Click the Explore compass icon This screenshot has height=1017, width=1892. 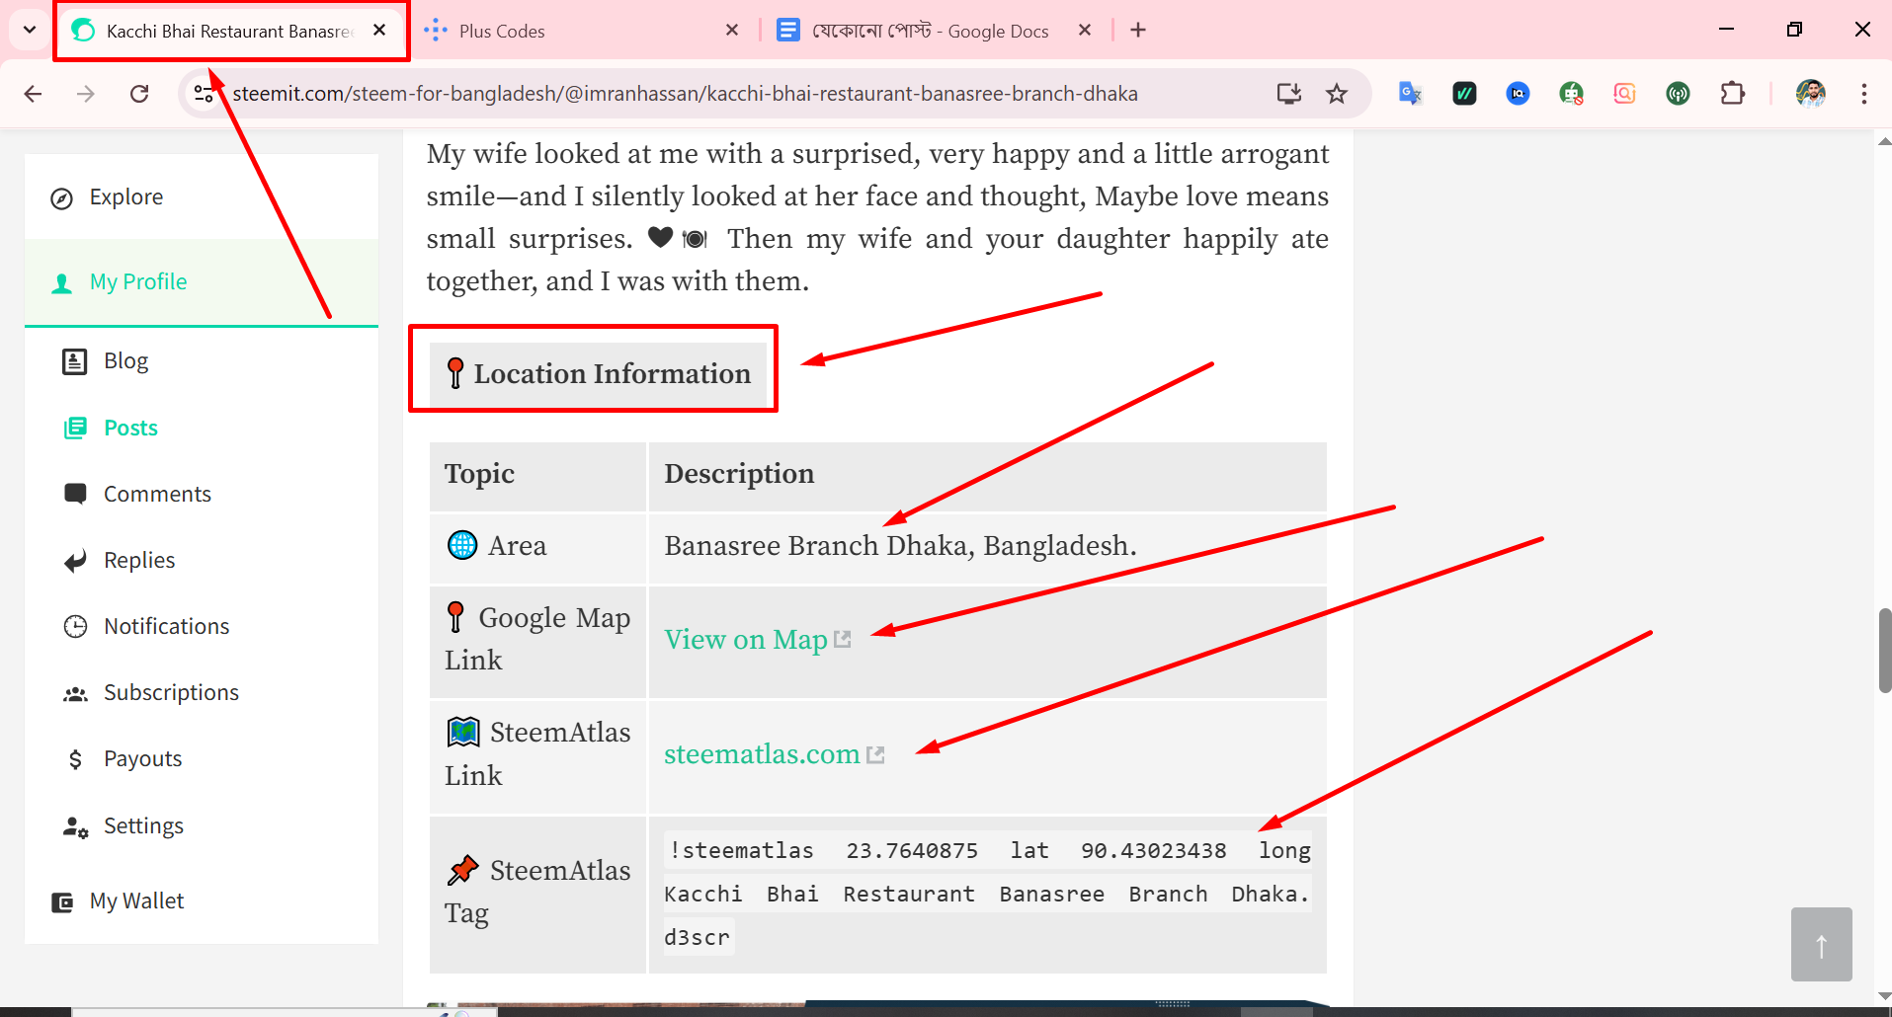[x=61, y=198]
